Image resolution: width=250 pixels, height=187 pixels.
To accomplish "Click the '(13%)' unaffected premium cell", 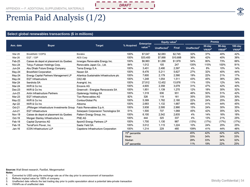I will click(x=193, y=122).
